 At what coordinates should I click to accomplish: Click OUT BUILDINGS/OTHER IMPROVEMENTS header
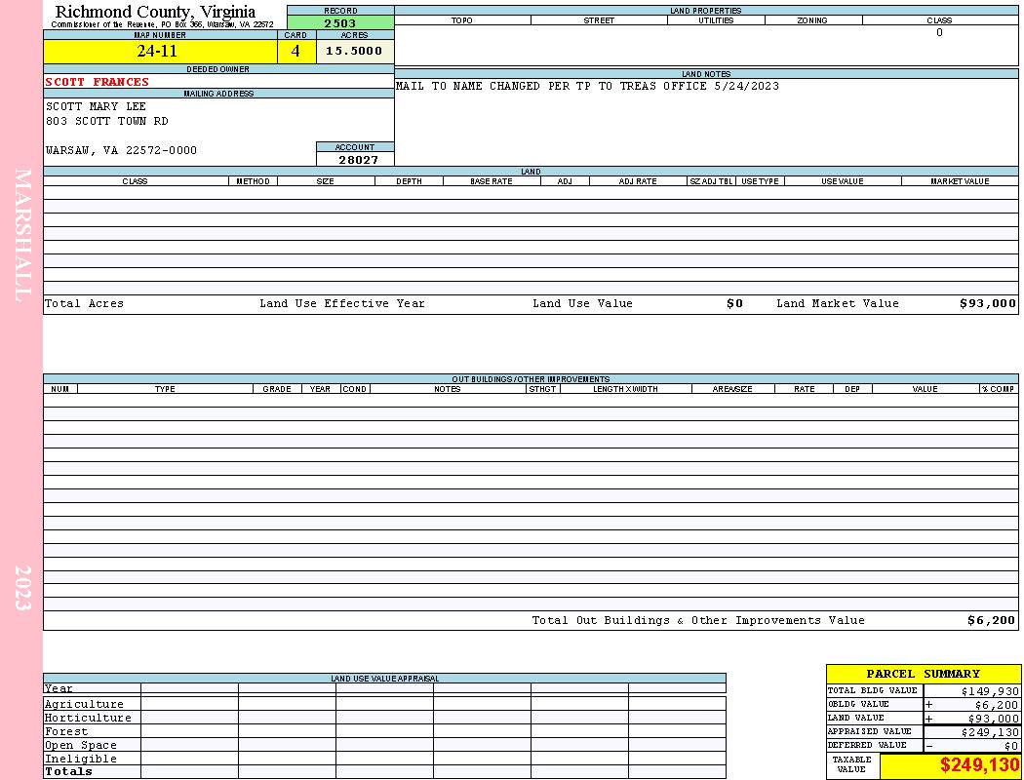[531, 378]
